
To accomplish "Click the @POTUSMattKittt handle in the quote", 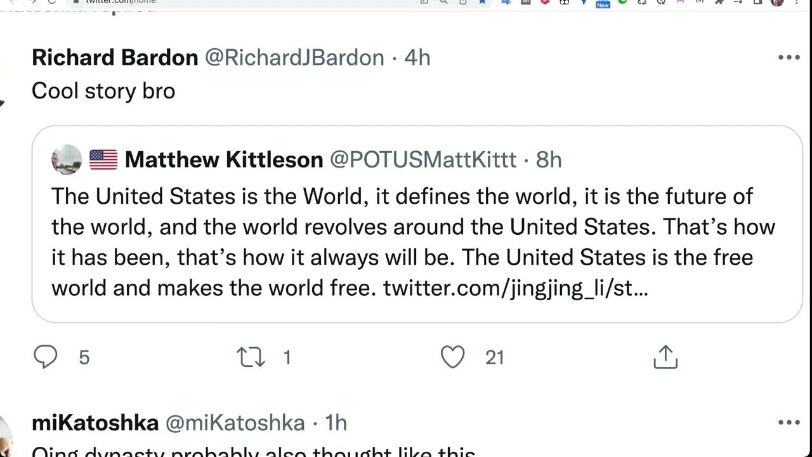I will tap(423, 159).
